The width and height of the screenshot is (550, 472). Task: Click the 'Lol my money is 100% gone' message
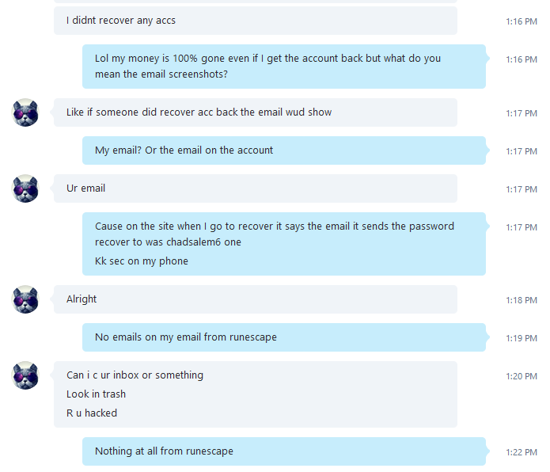click(284, 67)
